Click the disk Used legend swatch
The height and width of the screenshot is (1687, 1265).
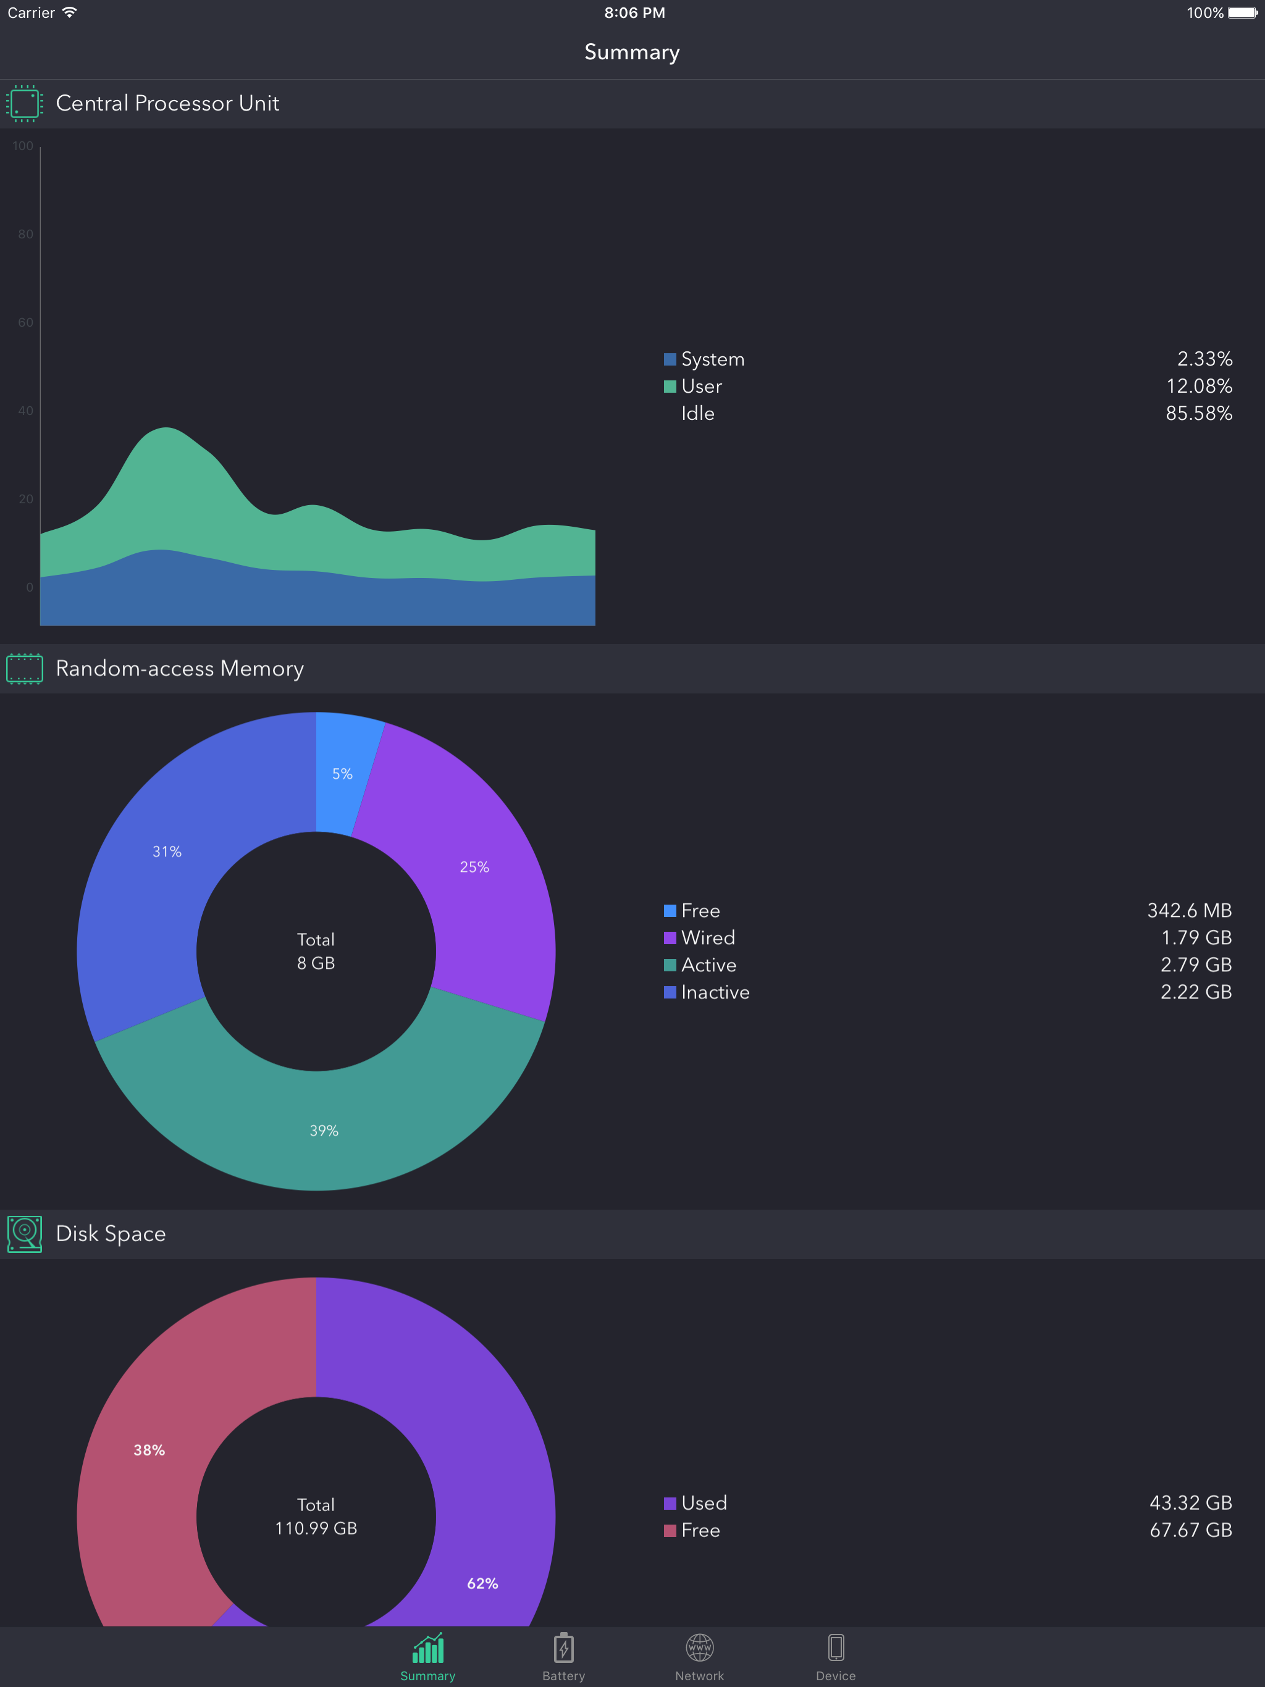670,1503
